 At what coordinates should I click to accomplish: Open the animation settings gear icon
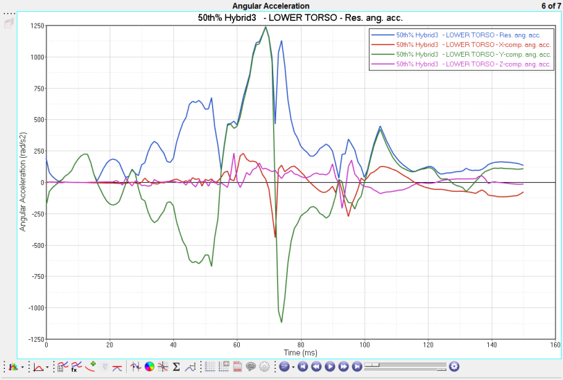click(x=454, y=366)
